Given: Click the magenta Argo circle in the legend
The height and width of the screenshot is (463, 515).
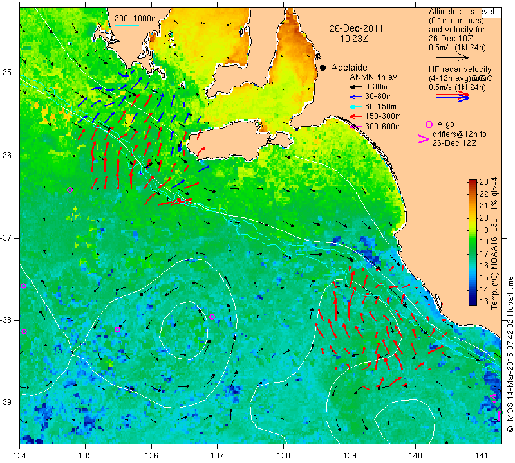Looking at the screenshot, I should click(x=429, y=124).
